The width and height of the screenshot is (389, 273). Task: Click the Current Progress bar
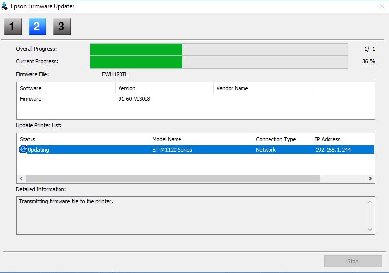coord(219,62)
